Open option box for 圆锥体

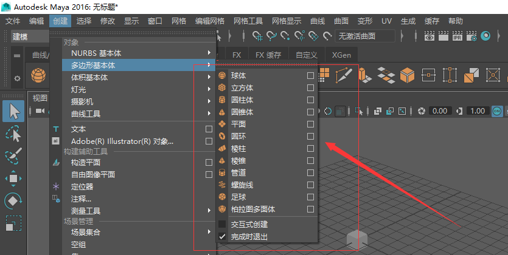tap(310, 112)
